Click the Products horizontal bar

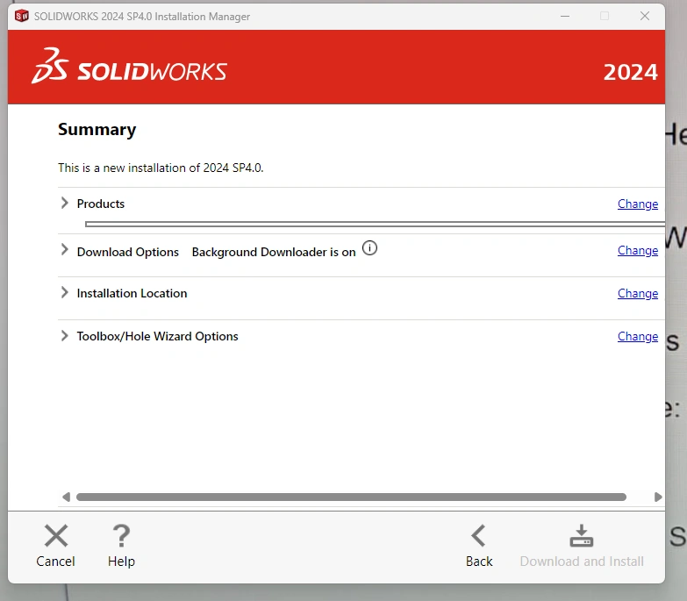pyautogui.click(x=375, y=225)
